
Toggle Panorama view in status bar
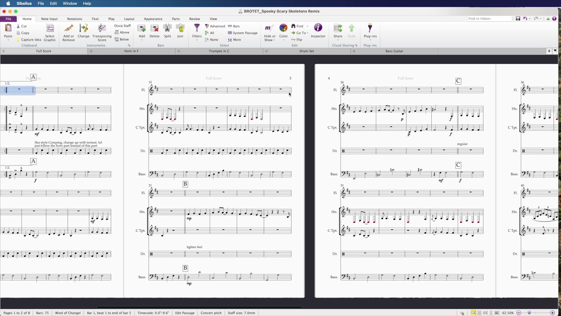[x=497, y=313]
